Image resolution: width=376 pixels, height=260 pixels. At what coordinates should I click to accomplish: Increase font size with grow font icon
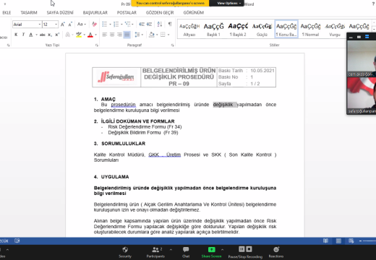[63, 24]
